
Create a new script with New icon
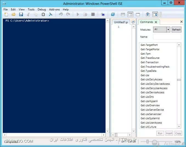coord(6,14)
